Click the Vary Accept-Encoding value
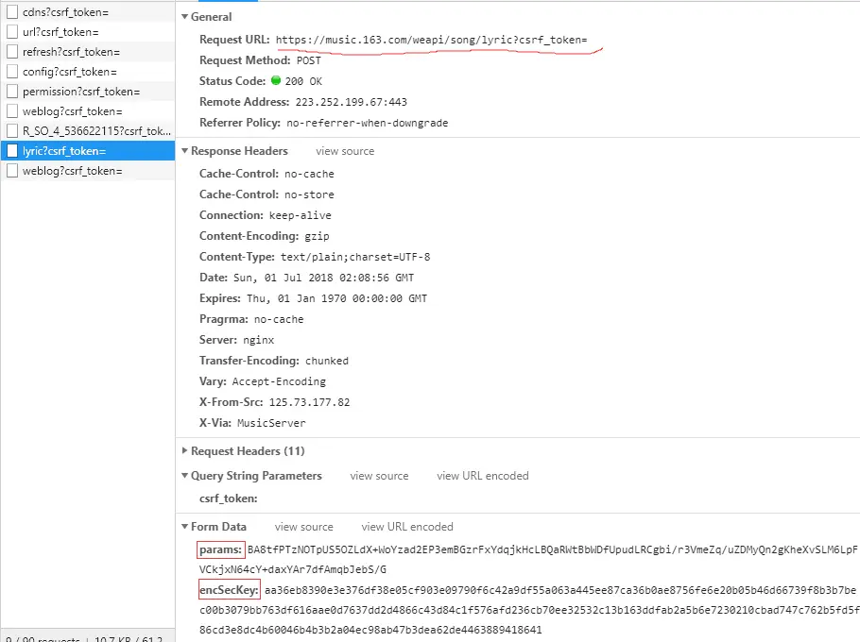The width and height of the screenshot is (860, 642). click(279, 381)
